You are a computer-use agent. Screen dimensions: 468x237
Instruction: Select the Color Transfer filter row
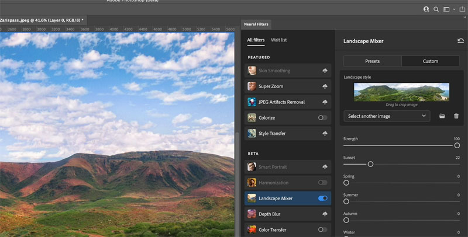[288, 229]
